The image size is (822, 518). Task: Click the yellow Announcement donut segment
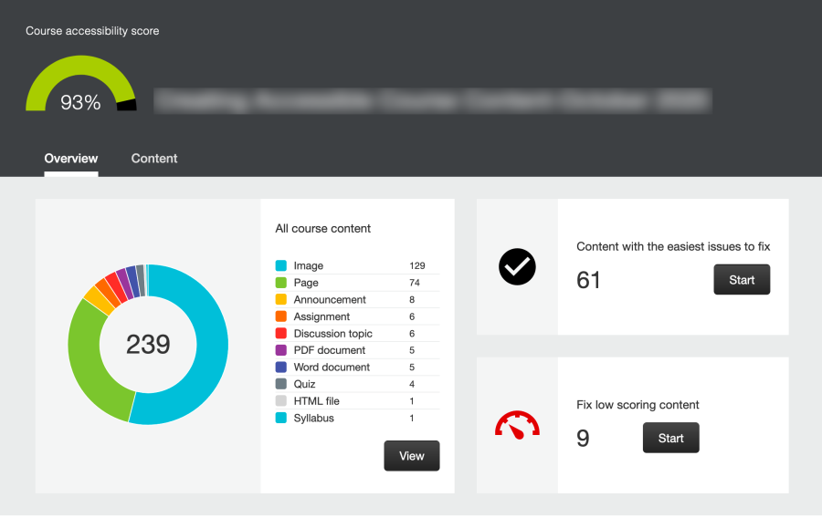(x=98, y=300)
